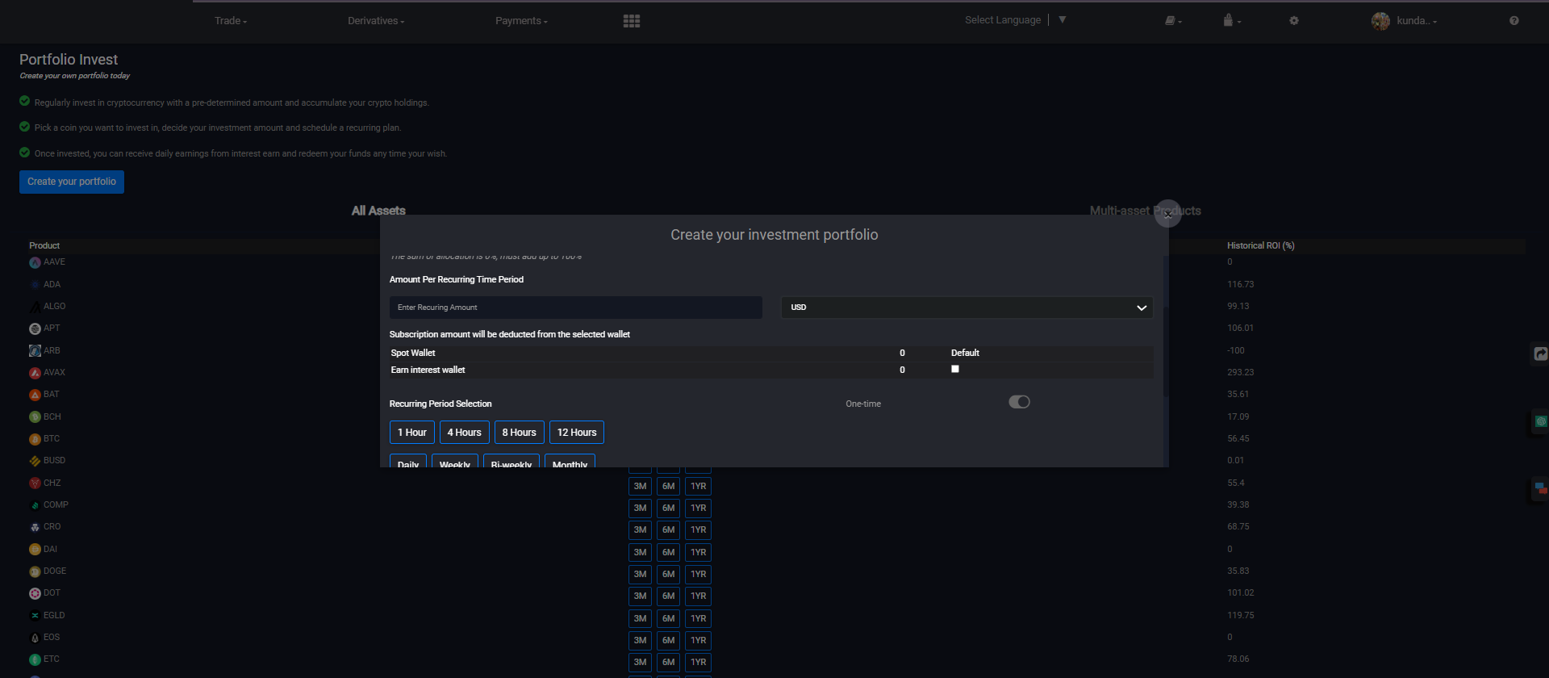1549x678 pixels.
Task: Expand the USD currency dropdown
Action: tap(967, 308)
